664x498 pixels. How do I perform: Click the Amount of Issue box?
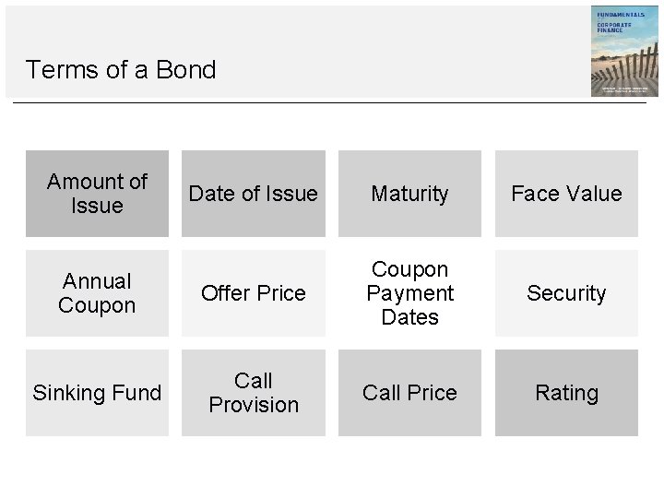[97, 194]
